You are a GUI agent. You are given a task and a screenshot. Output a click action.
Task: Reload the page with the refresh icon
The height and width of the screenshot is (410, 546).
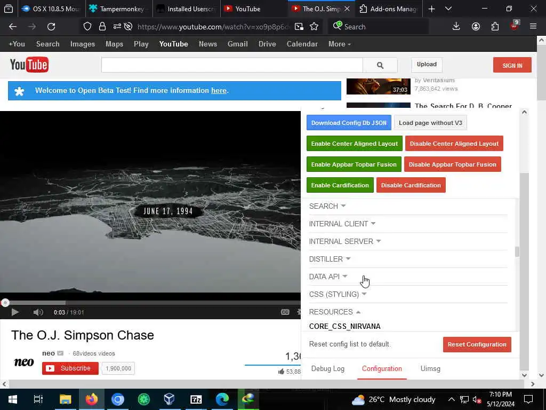(x=51, y=27)
